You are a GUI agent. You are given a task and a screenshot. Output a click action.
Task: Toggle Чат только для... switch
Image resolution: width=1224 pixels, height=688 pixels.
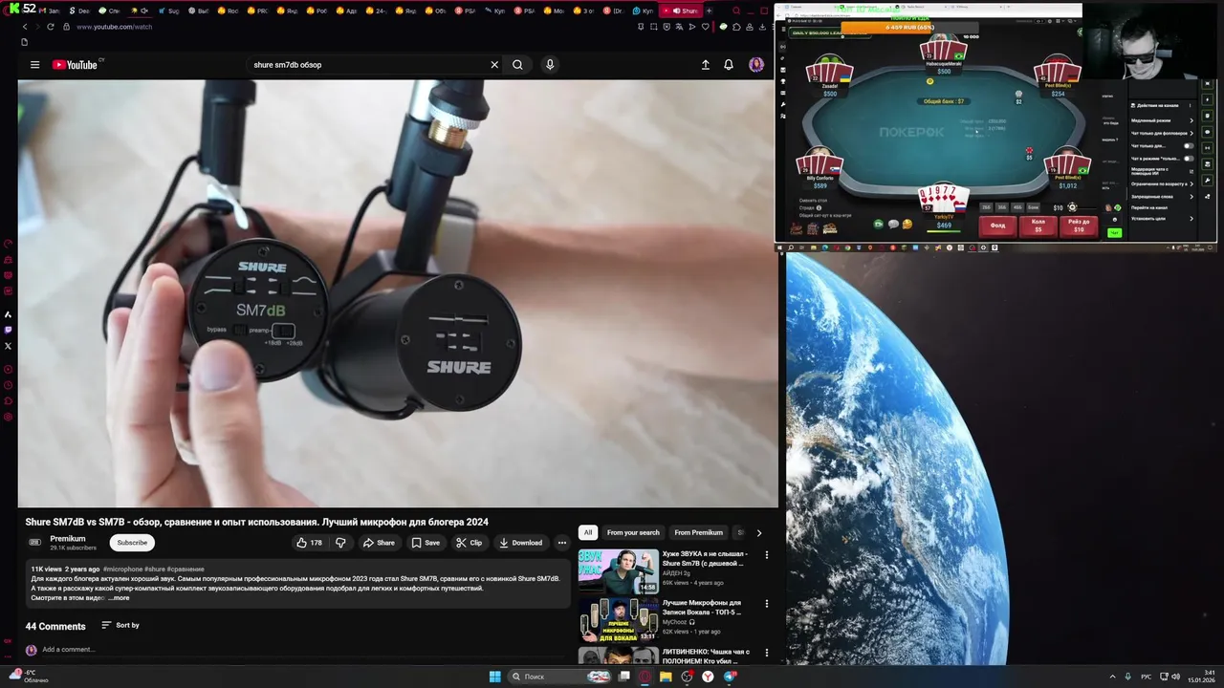point(1189,146)
